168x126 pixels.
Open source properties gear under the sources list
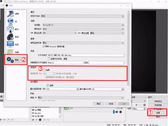pyautogui.click(x=40, y=120)
